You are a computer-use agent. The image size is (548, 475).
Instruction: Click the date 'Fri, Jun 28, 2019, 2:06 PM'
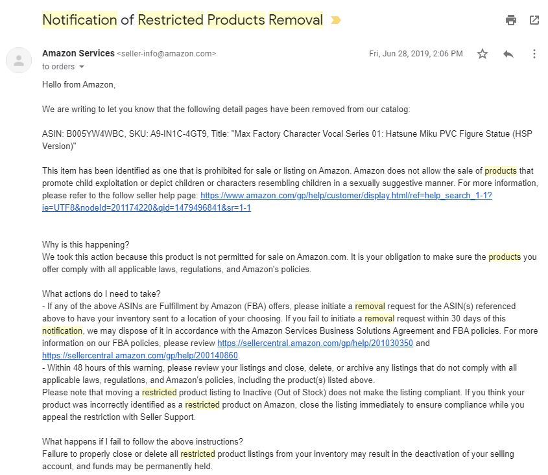pos(416,54)
